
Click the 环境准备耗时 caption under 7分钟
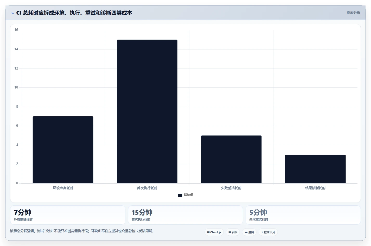point(23,219)
